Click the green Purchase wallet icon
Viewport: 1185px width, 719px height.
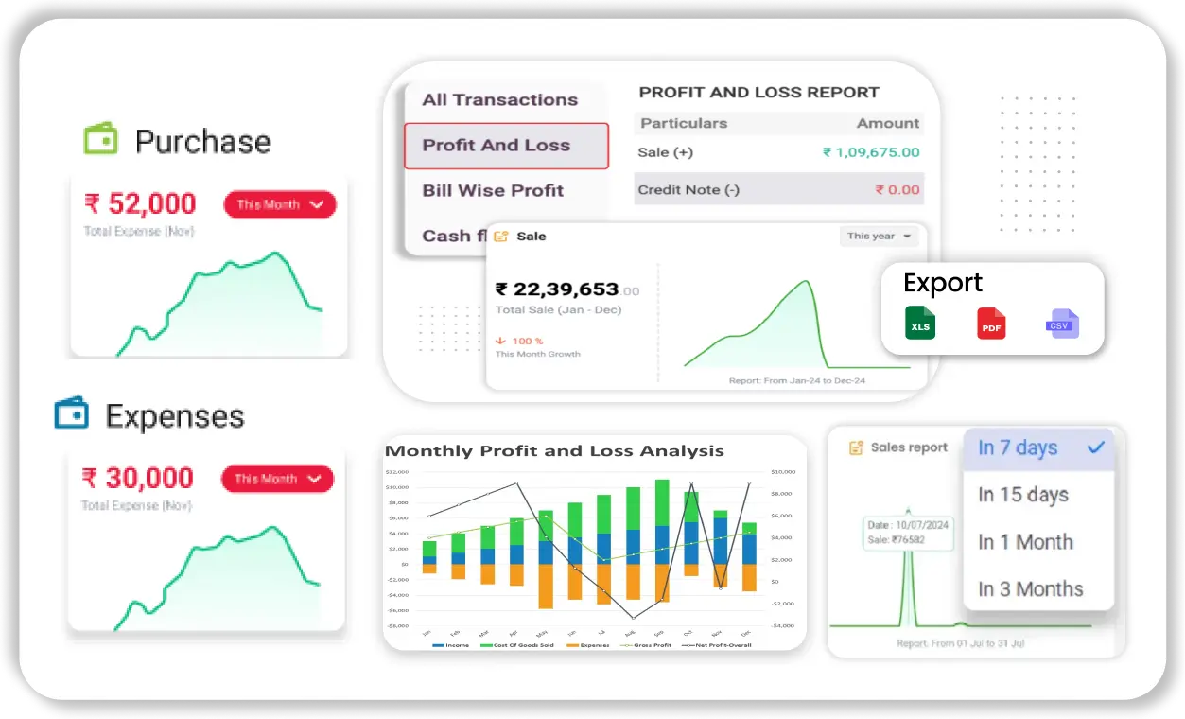[x=100, y=140]
